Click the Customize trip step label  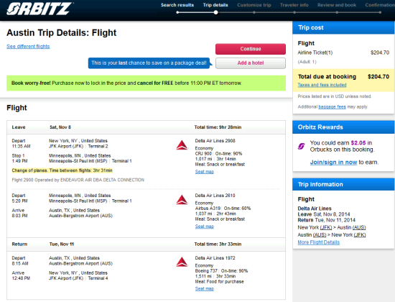point(254,5)
